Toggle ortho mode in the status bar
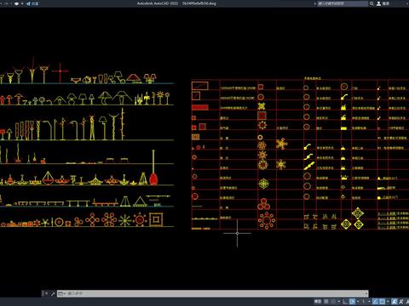Screen dimensions: 409x306 tap(345, 302)
